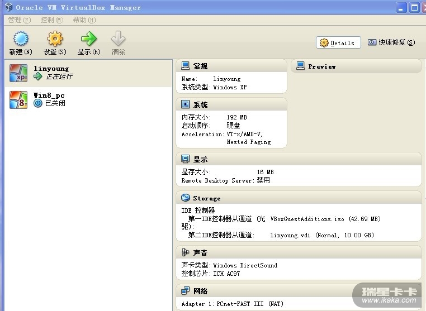426x311 pixels.
Task: Click the Storage disk icon
Action: [x=186, y=198]
